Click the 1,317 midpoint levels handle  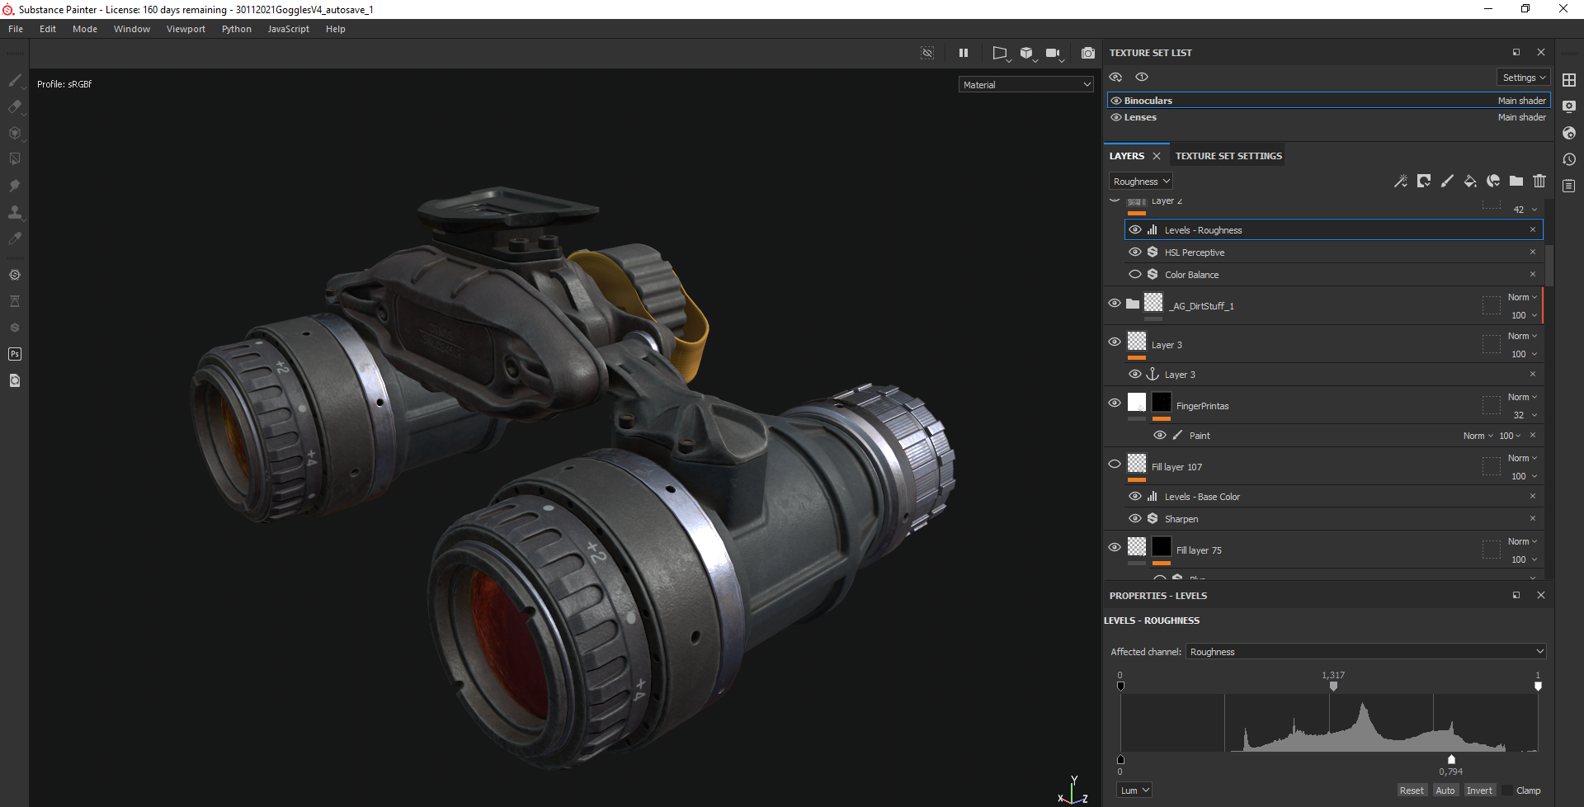[1333, 687]
